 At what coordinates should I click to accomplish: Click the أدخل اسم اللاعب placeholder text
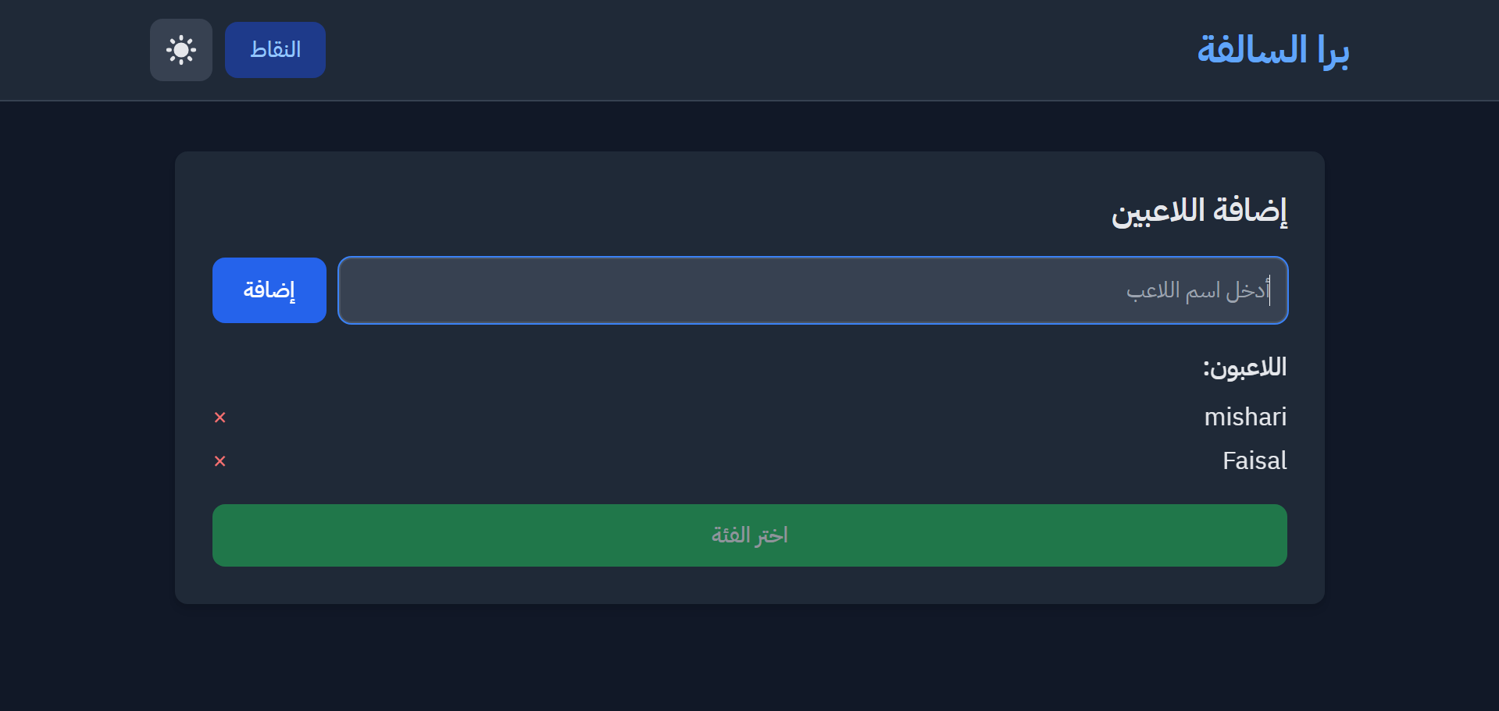click(x=1197, y=291)
